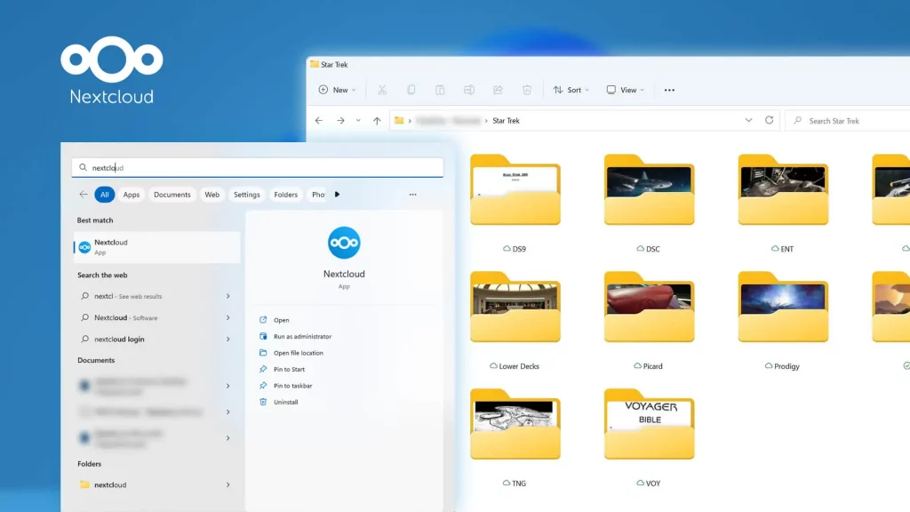Select the Cut icon in Explorer toolbar
Image resolution: width=910 pixels, height=512 pixels.
click(x=381, y=89)
